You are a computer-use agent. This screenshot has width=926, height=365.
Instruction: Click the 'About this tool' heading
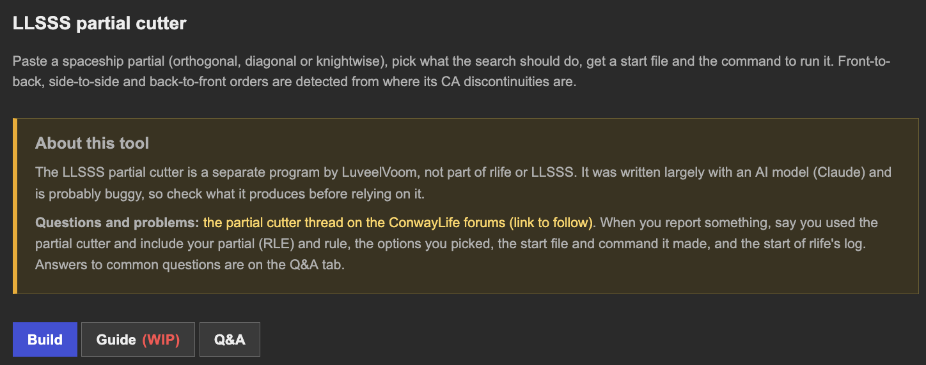click(x=92, y=143)
